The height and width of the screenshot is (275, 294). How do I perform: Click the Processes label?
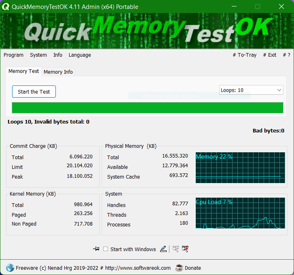(x=118, y=225)
